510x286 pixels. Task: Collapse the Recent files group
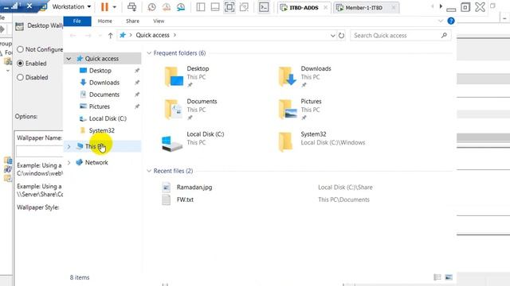coord(149,171)
